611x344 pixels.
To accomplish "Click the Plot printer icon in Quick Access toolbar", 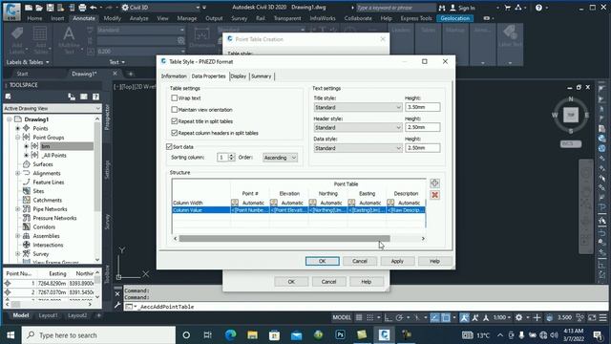I will pos(82,7).
